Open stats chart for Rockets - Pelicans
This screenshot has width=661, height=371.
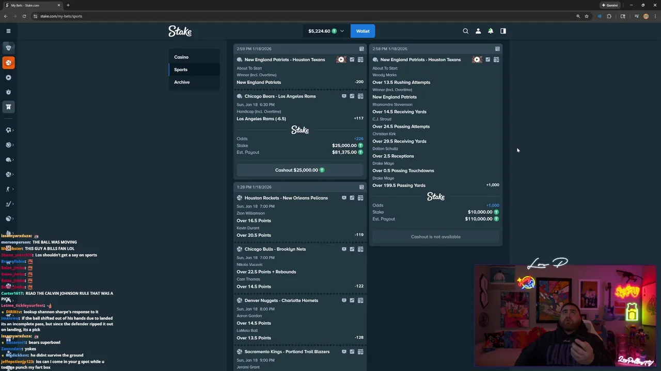[x=352, y=198]
